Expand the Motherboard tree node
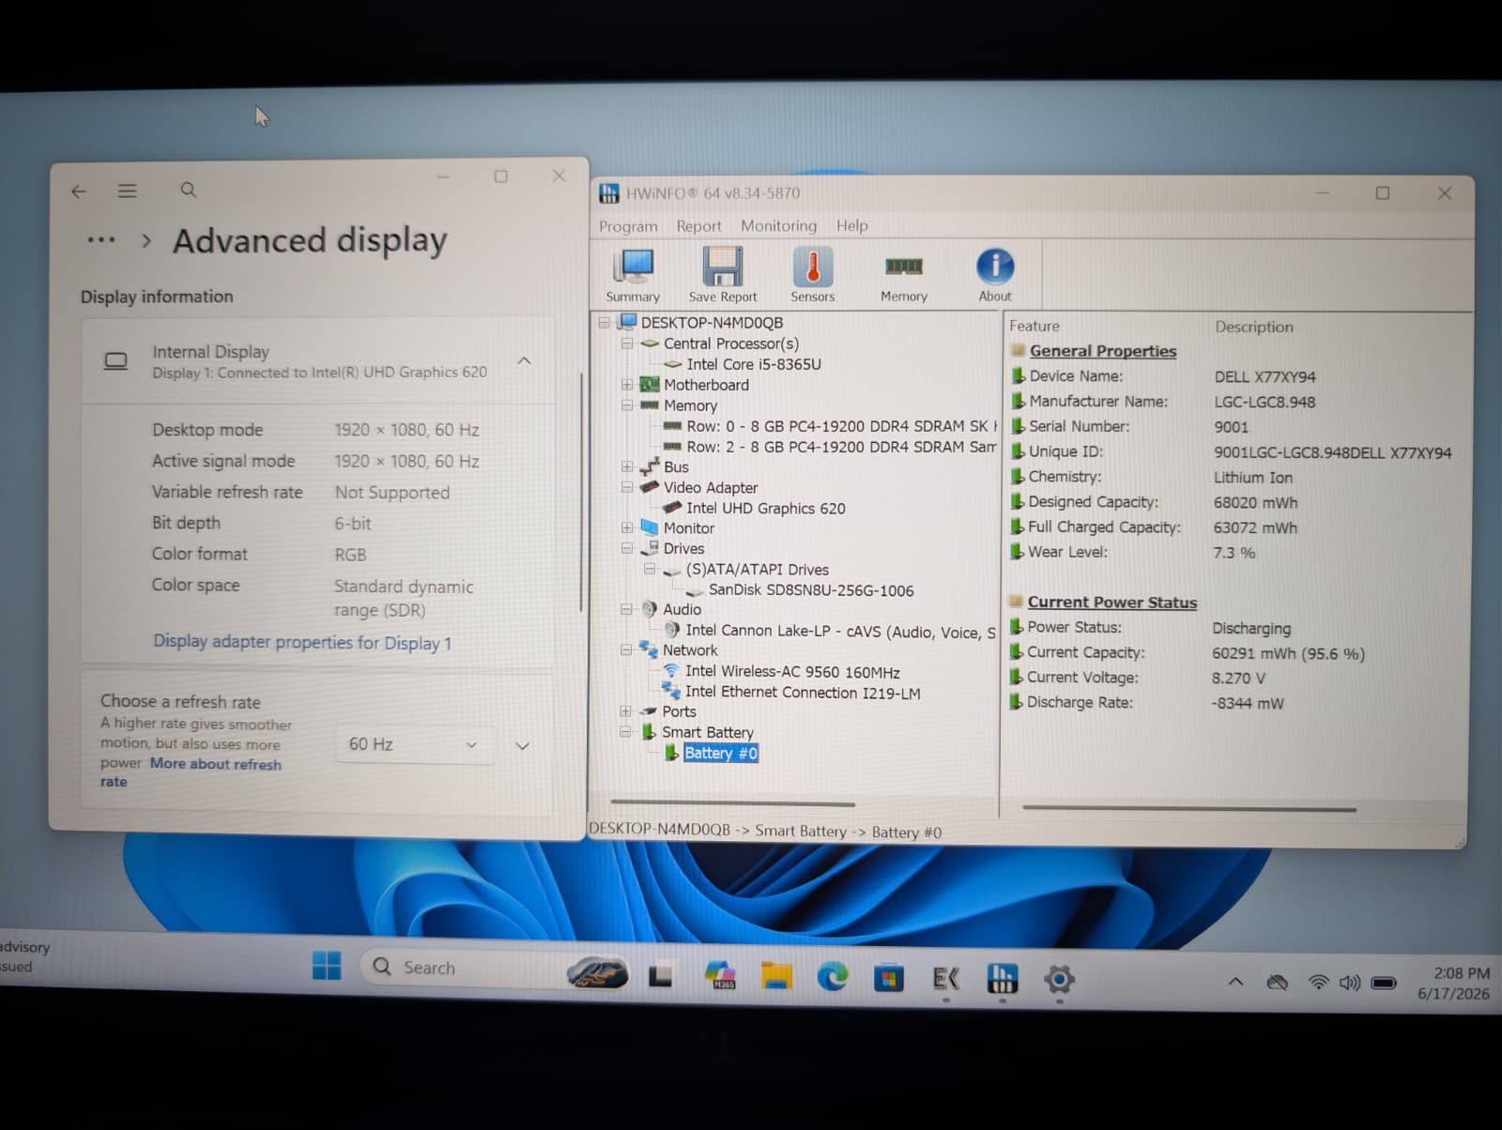The height and width of the screenshot is (1130, 1502). pos(627,385)
